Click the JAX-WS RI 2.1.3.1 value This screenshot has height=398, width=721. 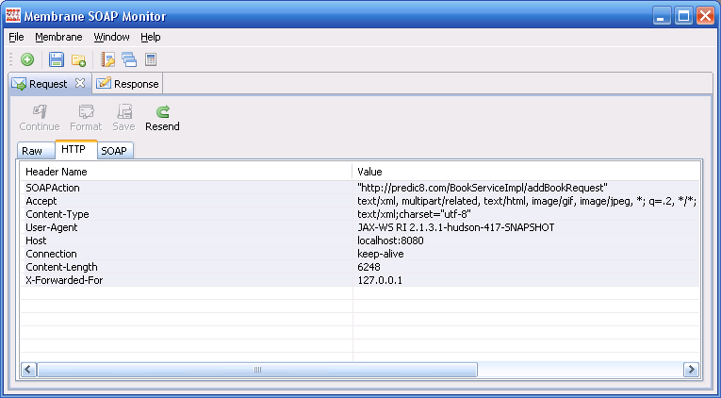pos(455,227)
